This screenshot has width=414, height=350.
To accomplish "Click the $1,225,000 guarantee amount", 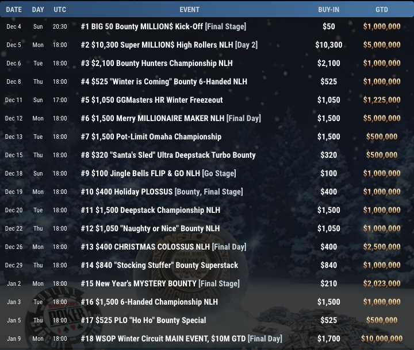I will (382, 100).
